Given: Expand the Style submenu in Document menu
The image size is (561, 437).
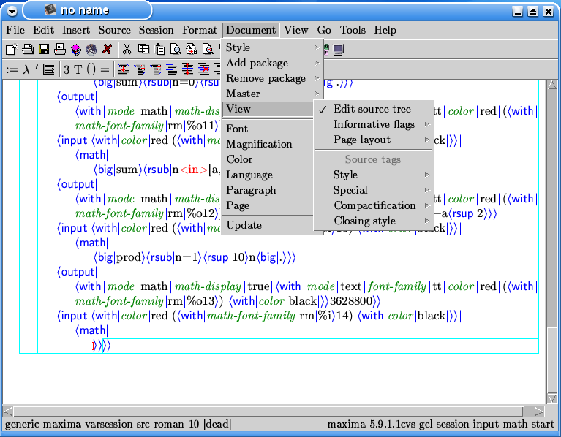Looking at the screenshot, I should [272, 47].
